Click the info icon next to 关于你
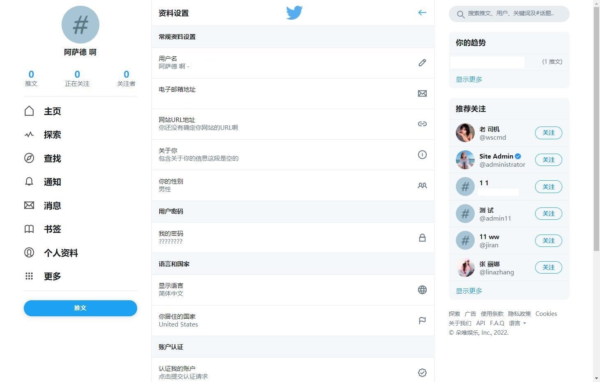The height and width of the screenshot is (382, 600). [x=422, y=154]
